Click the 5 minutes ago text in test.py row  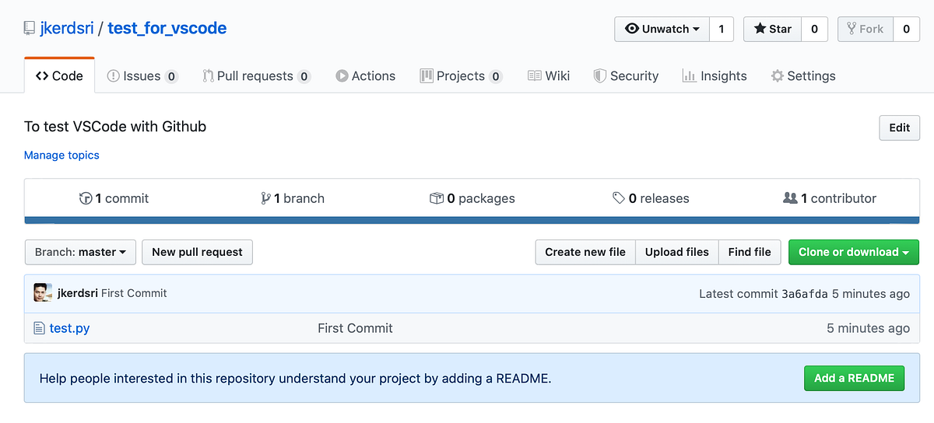click(x=868, y=328)
